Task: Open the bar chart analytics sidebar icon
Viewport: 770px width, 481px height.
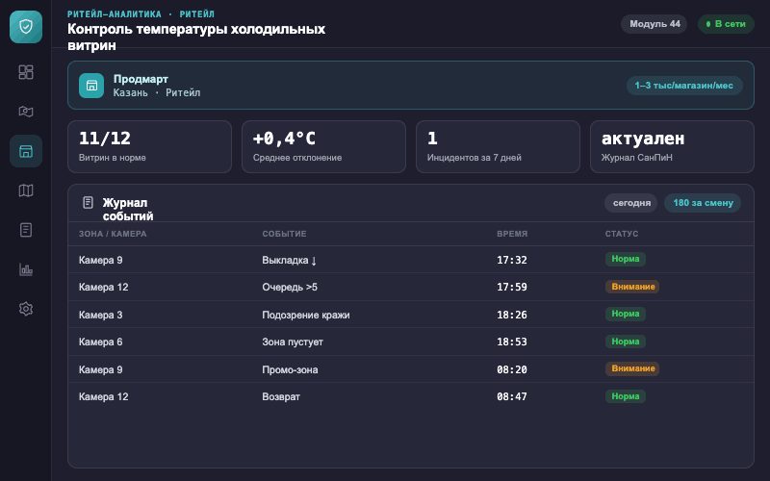Action: point(26,269)
